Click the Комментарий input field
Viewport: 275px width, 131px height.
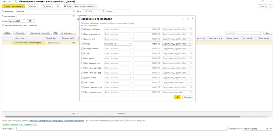(122, 129)
